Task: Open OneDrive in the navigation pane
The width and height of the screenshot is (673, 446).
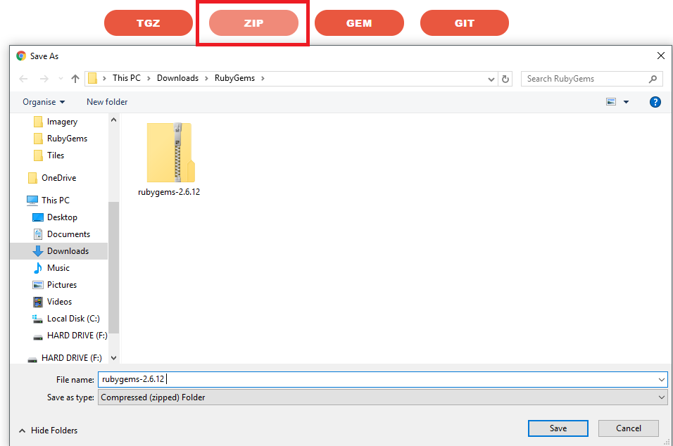Action: coord(59,177)
